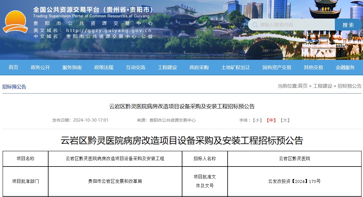
Task: Open the 政务公开 menu item
Action: (x=40, y=68)
